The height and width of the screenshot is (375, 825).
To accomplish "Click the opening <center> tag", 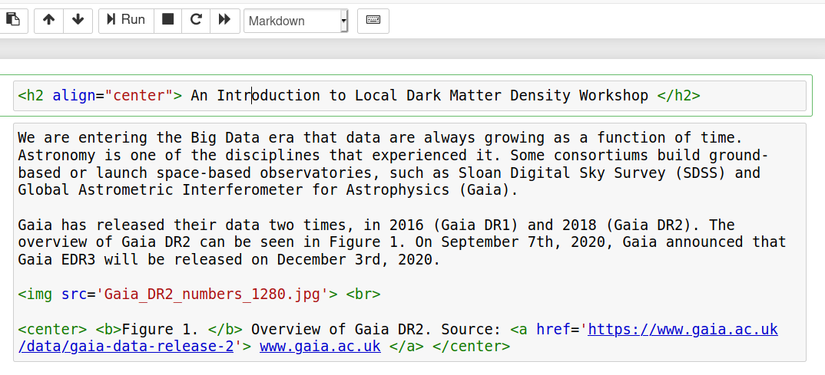I will coord(52,329).
